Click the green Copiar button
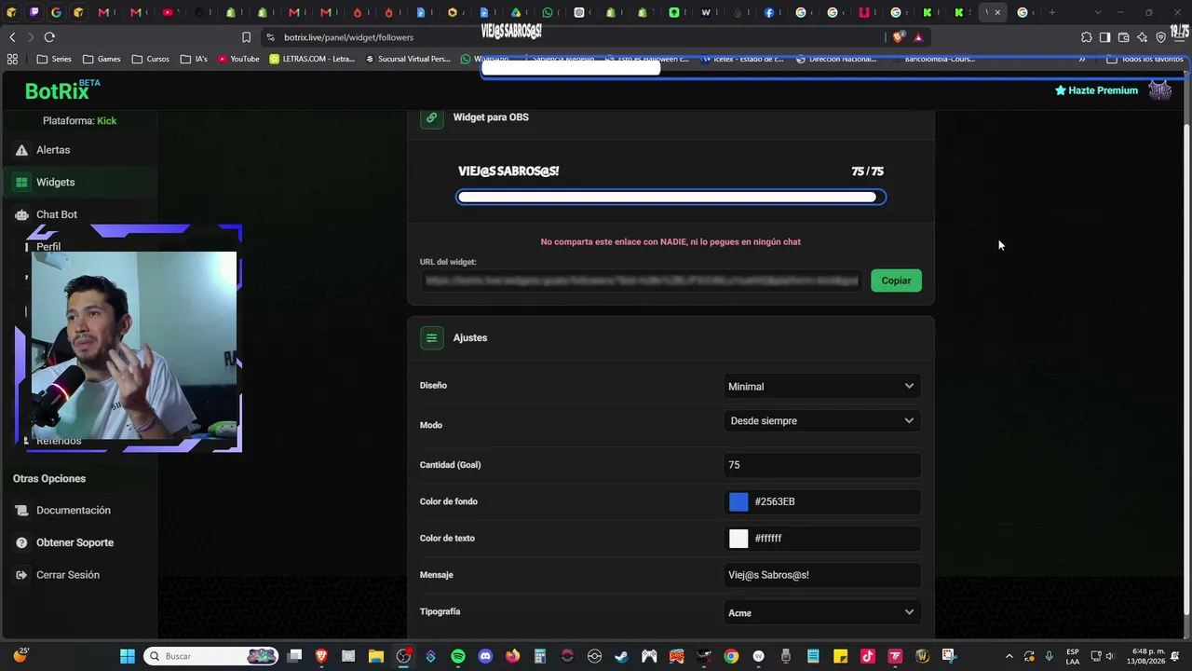This screenshot has height=671, width=1192. pyautogui.click(x=896, y=281)
